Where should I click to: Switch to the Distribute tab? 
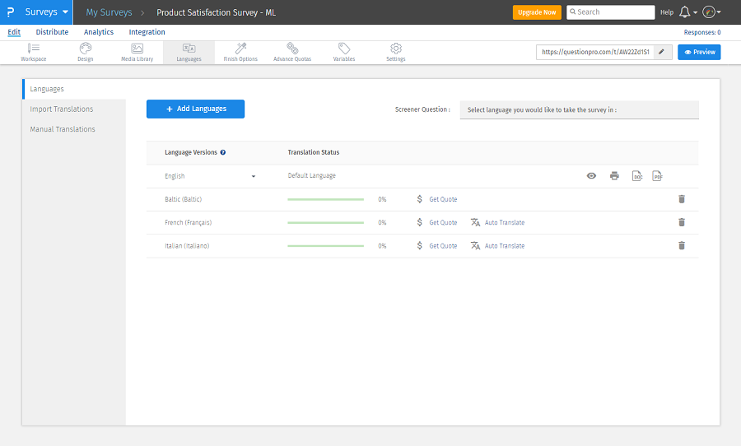tap(52, 32)
